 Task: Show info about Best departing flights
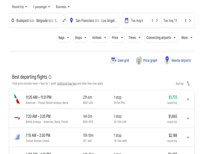[x=50, y=77]
